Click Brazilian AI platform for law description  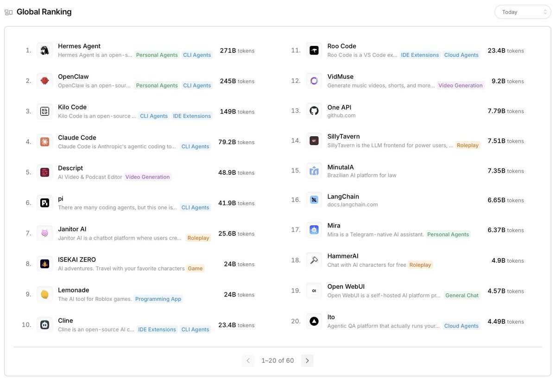pos(362,175)
